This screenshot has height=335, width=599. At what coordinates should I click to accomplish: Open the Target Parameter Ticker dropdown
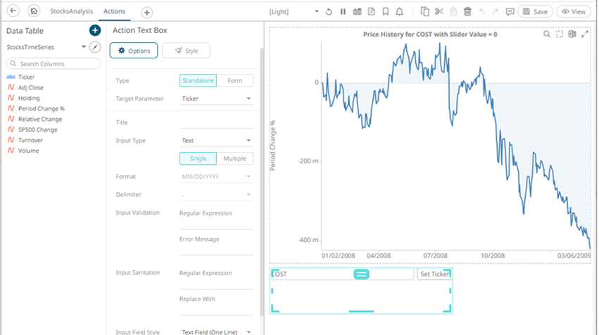(216, 99)
